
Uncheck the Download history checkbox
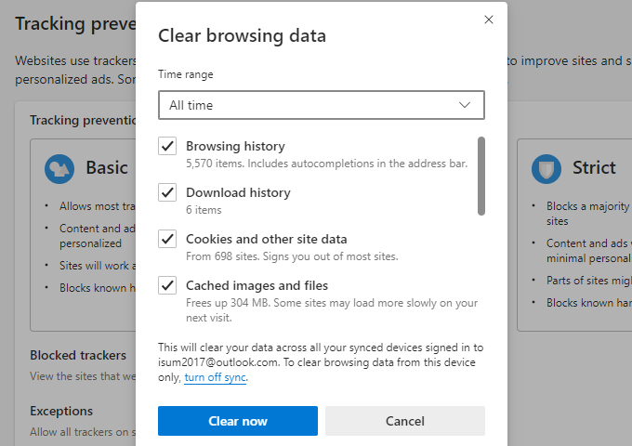167,192
